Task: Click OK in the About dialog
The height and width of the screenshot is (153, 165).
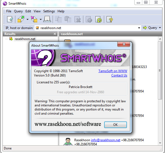Action: (115, 125)
